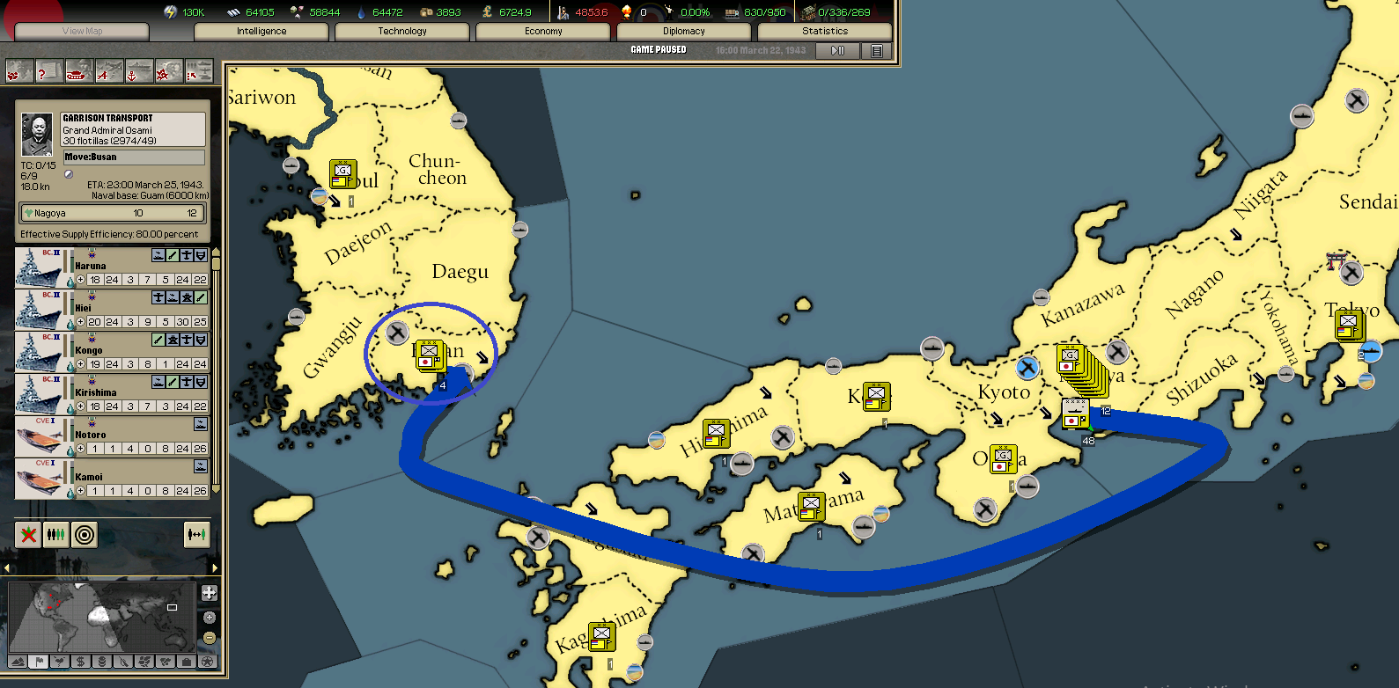Select the Hiei battlecruiser row
The image size is (1399, 688).
(x=112, y=310)
